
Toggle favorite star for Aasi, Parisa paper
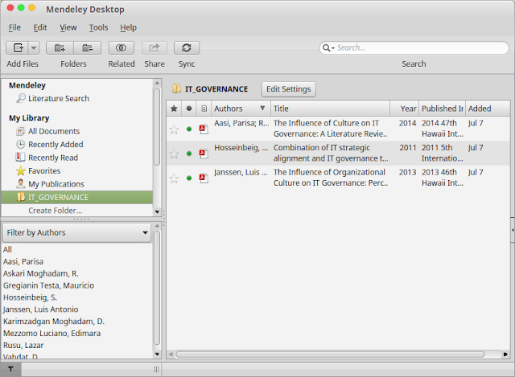tap(174, 129)
